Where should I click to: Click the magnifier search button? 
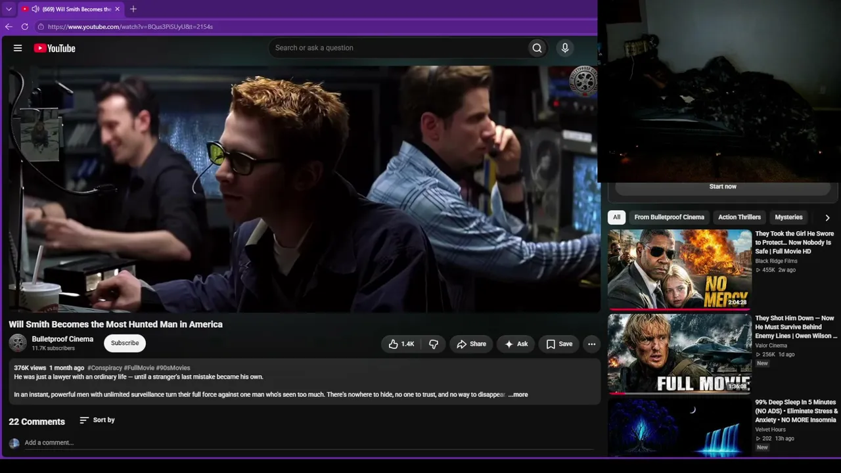click(537, 48)
